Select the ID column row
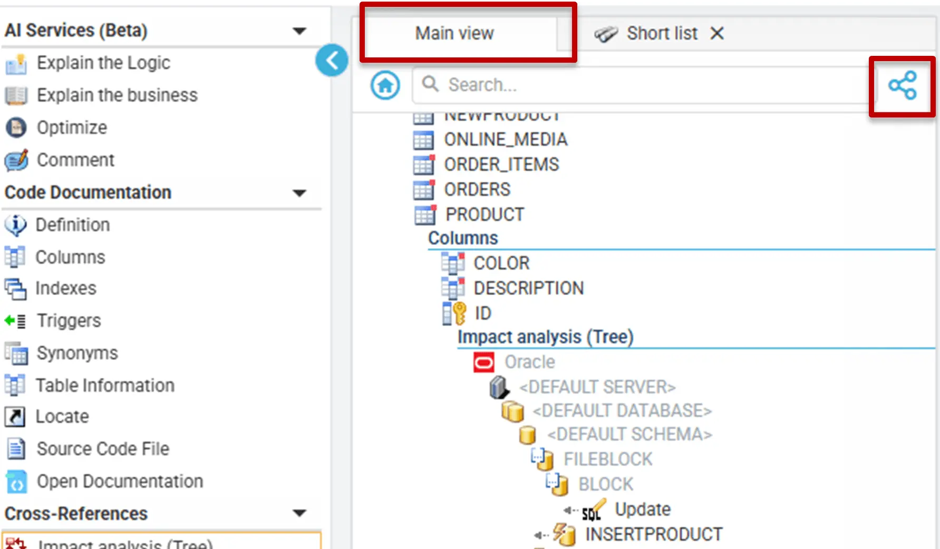Image resolution: width=940 pixels, height=549 pixels. [x=483, y=313]
